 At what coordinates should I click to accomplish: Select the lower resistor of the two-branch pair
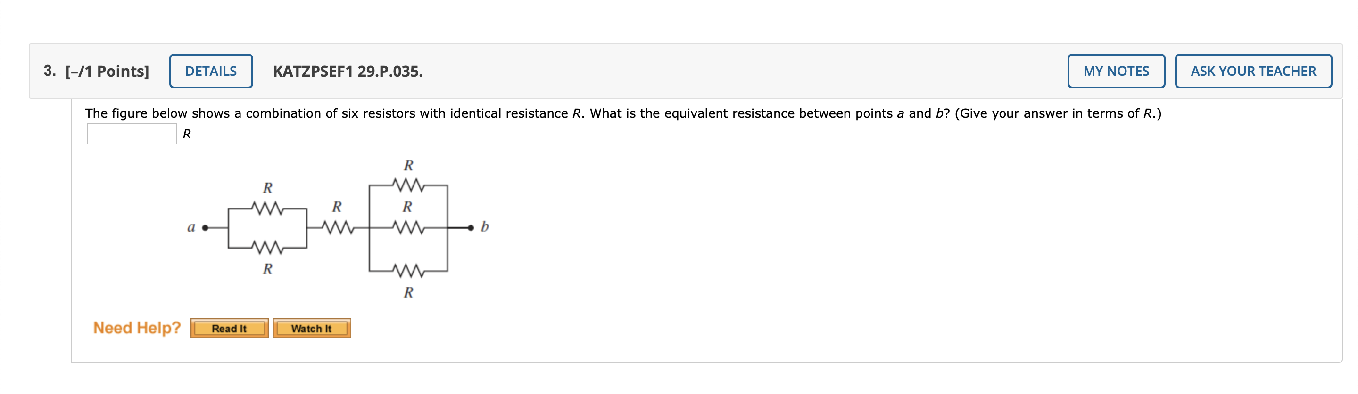[268, 247]
